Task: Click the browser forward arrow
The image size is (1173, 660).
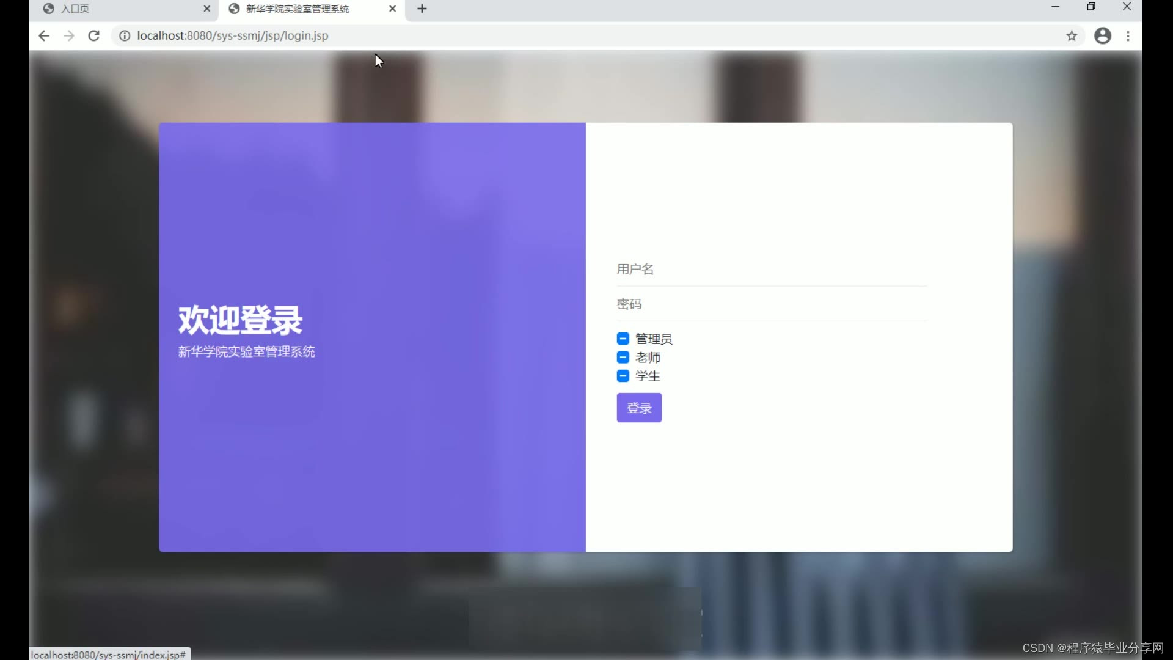Action: point(68,36)
